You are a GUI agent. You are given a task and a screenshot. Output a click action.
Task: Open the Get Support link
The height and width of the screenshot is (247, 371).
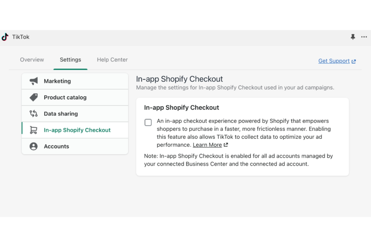coord(334,61)
